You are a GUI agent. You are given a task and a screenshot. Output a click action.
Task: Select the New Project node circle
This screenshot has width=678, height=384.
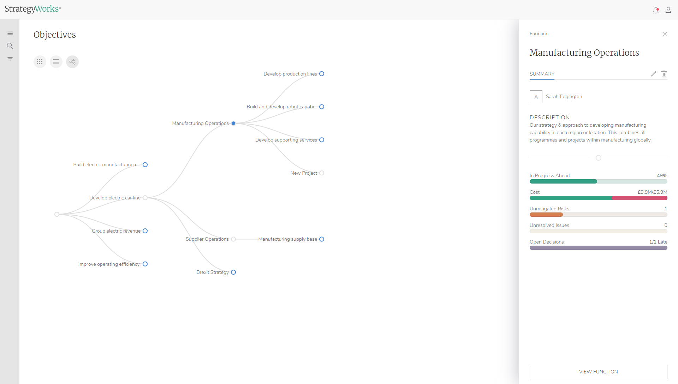pos(322,173)
